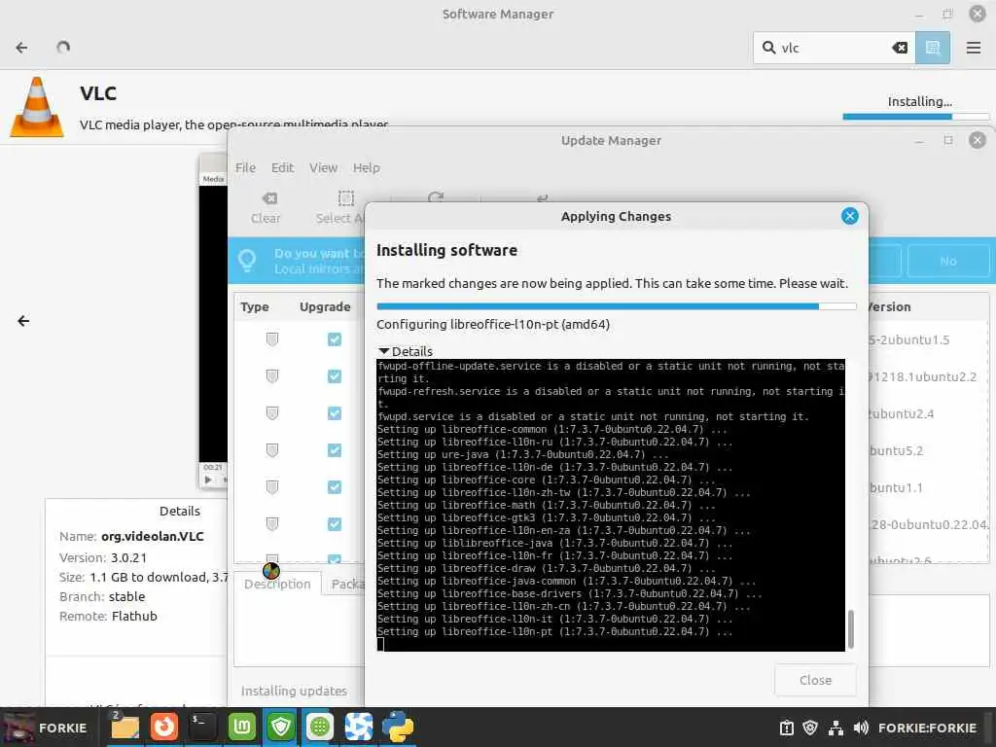Click the VLC Installing progress bar
Screen dimensions: 996x747
coord(915,117)
